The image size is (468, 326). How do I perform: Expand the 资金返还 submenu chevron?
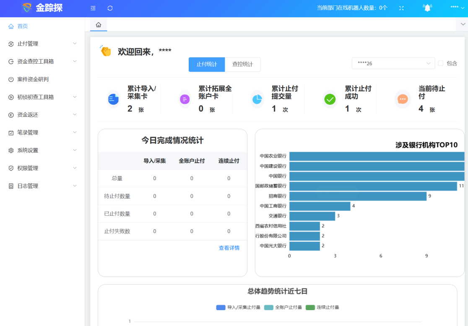tap(75, 114)
